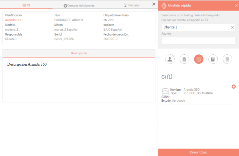
Task: Click the Aranda 360 name in result
Action: click(x=192, y=90)
